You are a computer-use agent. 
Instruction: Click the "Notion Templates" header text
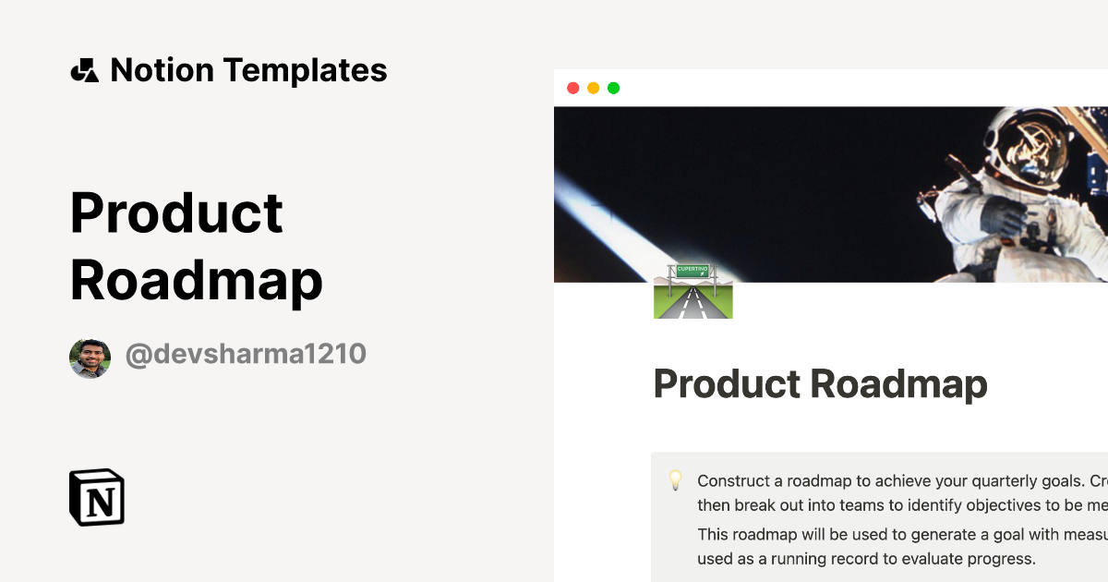(249, 69)
